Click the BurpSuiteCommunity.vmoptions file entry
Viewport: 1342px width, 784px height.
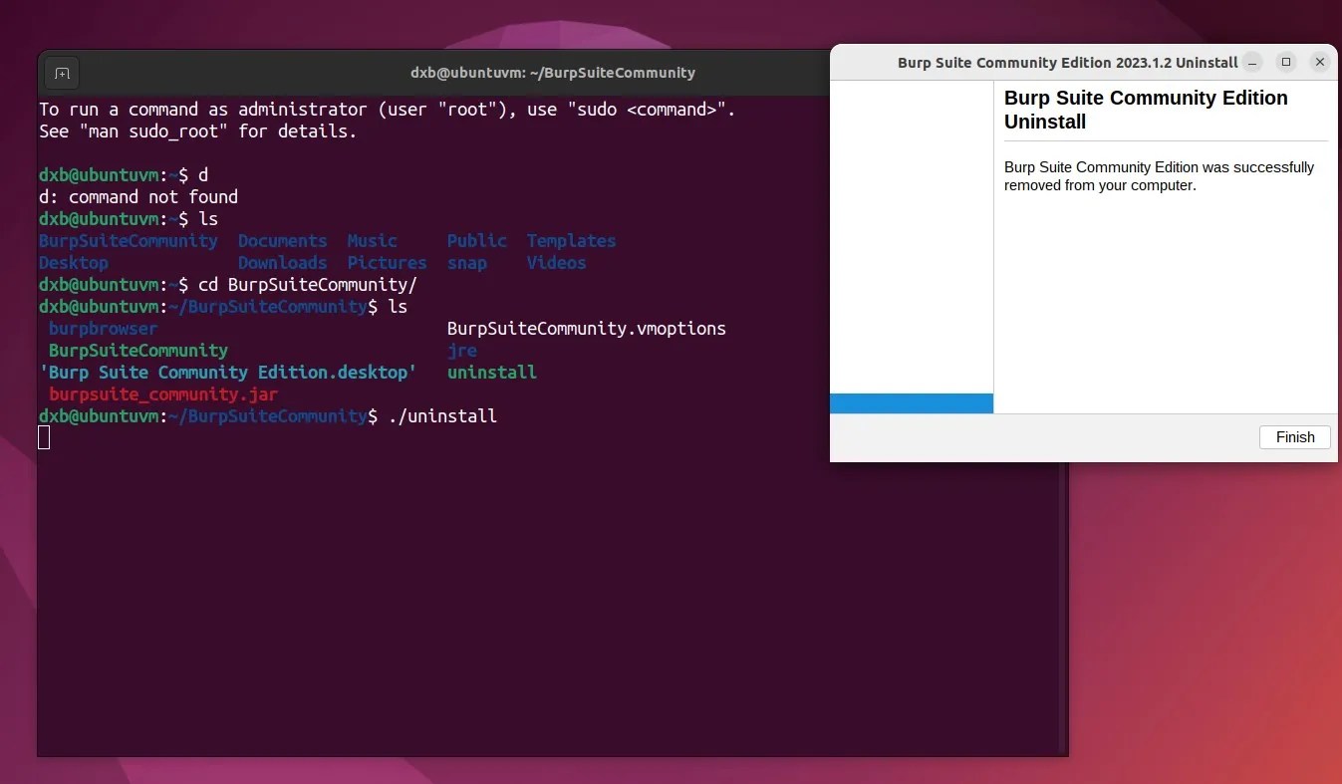pyautogui.click(x=586, y=329)
